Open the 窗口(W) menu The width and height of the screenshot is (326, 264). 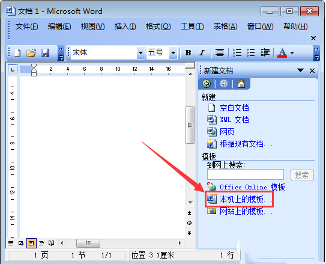click(x=260, y=26)
